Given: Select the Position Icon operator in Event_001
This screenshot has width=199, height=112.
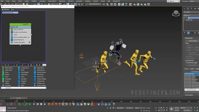Looking at the screenshot, I should pyautogui.click(x=20, y=32).
